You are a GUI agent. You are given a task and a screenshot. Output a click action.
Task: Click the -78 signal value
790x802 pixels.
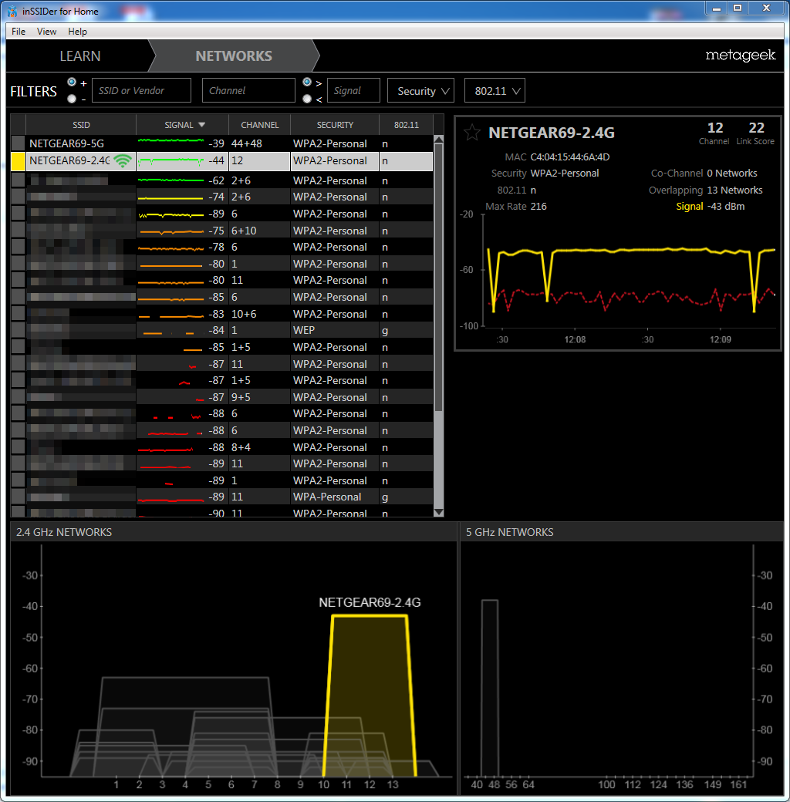tap(217, 247)
